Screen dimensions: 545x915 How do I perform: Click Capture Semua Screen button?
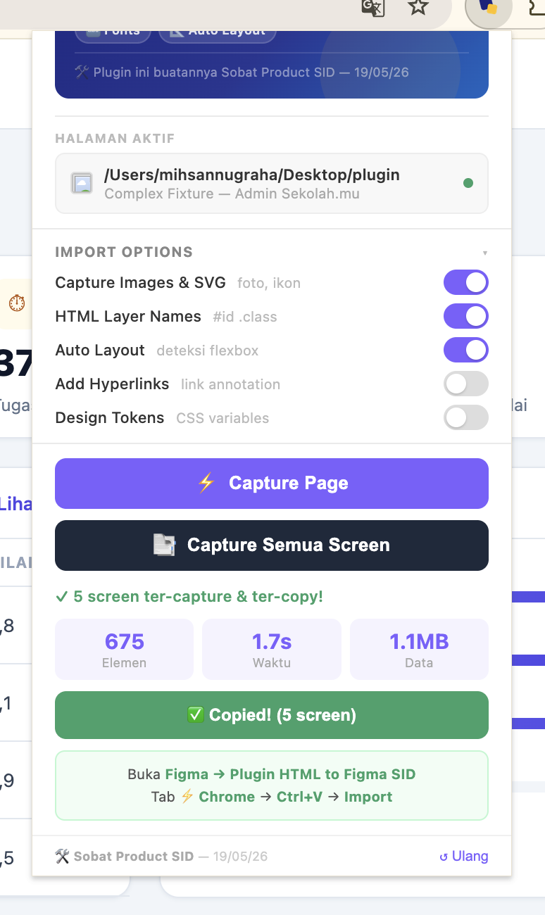coord(272,545)
